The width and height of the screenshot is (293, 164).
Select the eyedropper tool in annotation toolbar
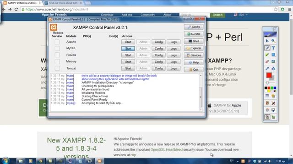267,69
